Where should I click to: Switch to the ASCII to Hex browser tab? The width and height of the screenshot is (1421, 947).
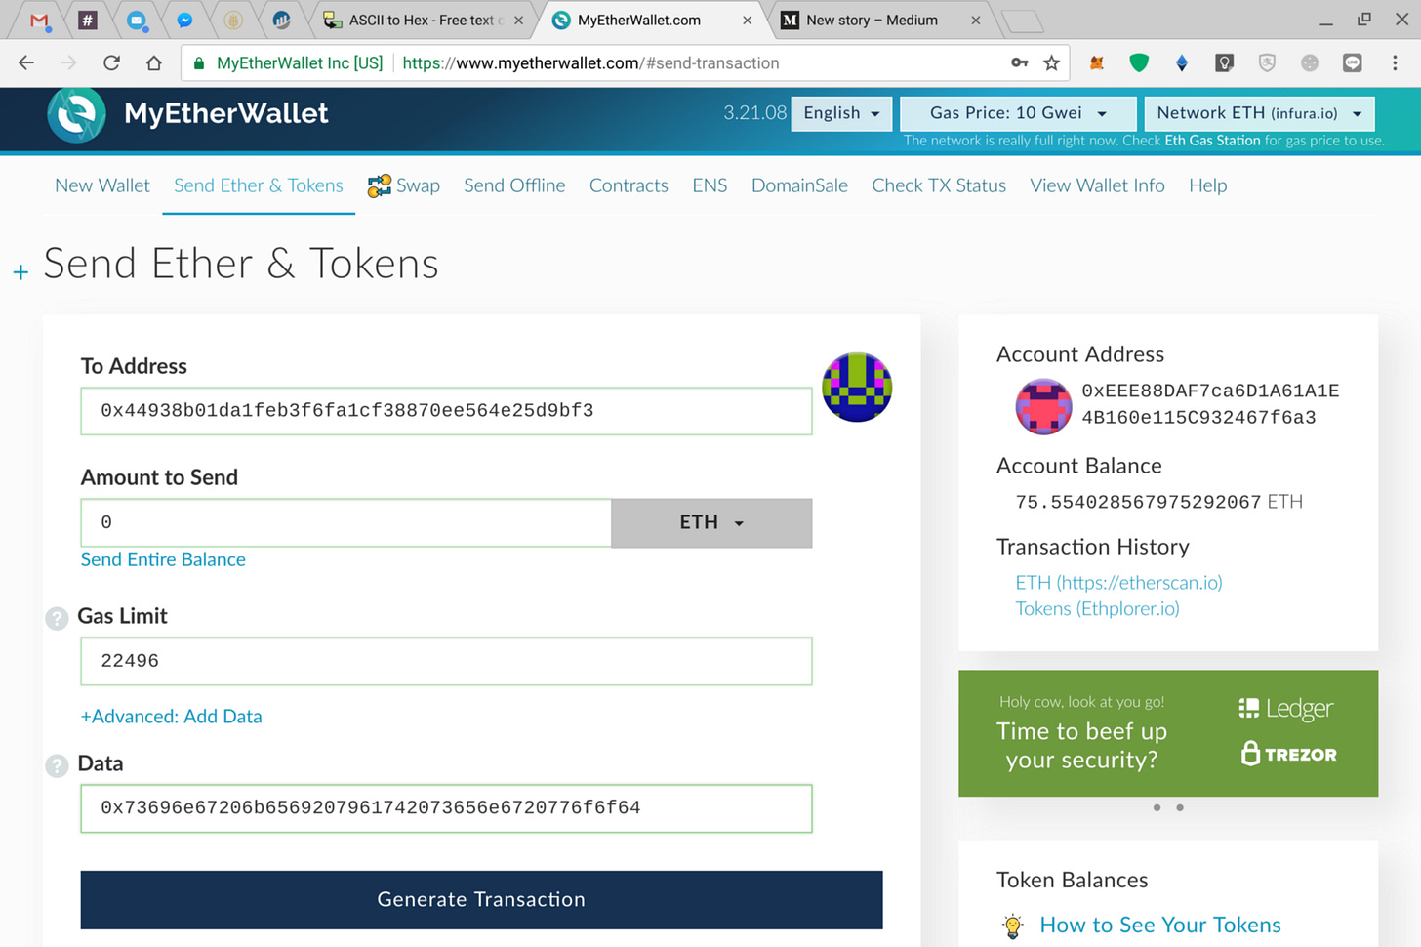tap(423, 20)
